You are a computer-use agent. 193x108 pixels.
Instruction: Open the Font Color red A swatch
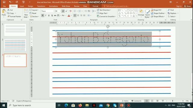69,15
